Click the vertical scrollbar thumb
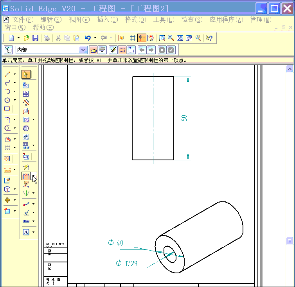This screenshot has width=295, height=287. click(290, 241)
